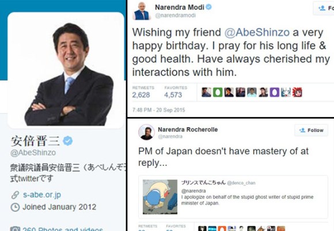Viewport: 334px width, 231px height.
Task: Click the purple egg avatar among retweeters
Action: [x=274, y=92]
